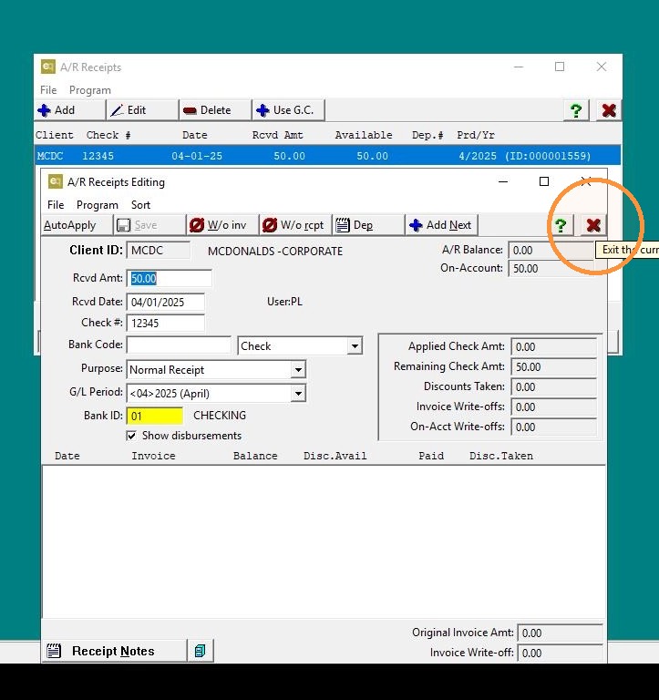Click the A/R Balance value field
This screenshot has height=700, width=659.
click(551, 250)
